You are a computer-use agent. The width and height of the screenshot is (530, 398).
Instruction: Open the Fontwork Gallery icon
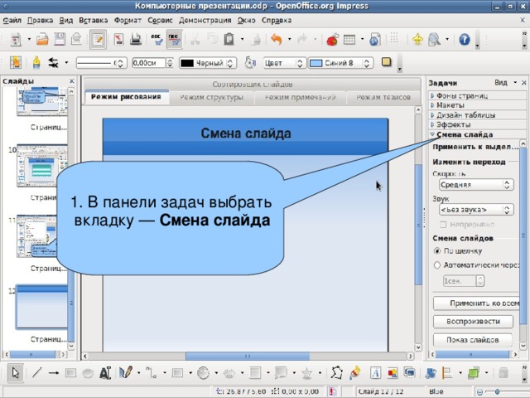point(375,373)
